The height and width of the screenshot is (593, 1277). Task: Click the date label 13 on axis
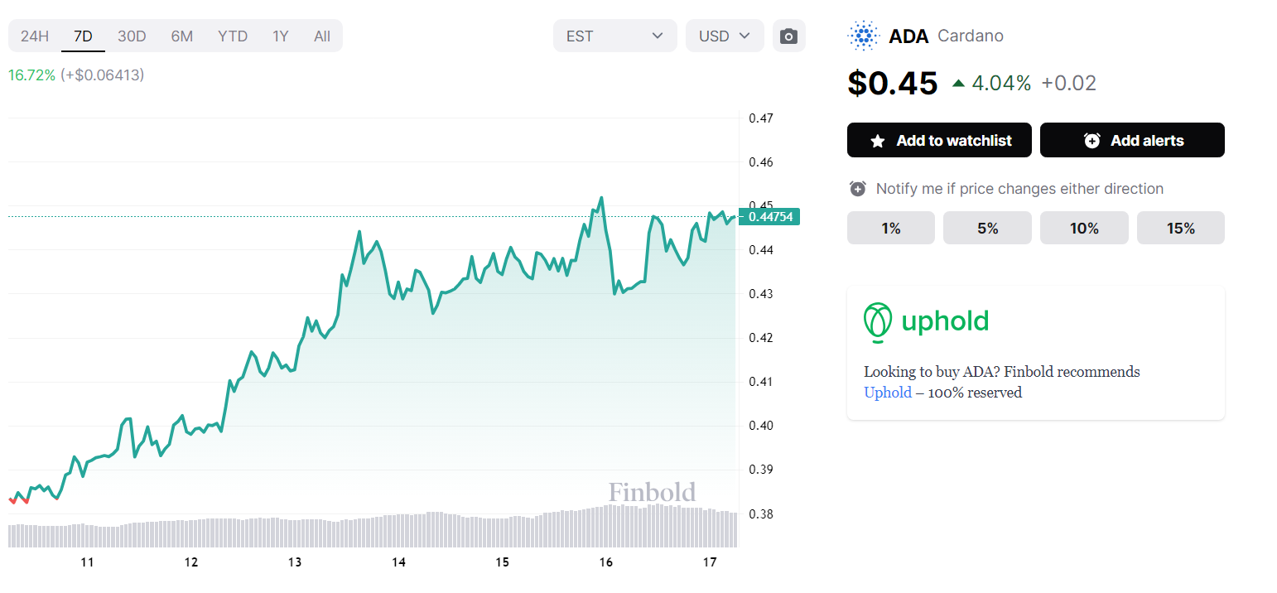tap(295, 562)
